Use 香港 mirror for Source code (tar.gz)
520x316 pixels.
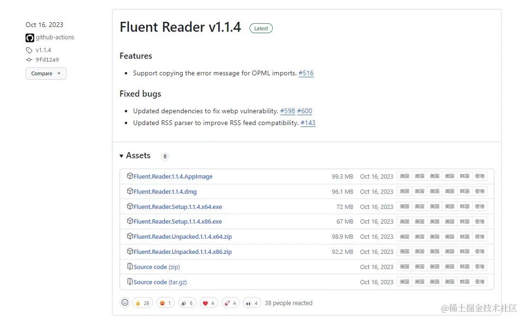(480, 282)
